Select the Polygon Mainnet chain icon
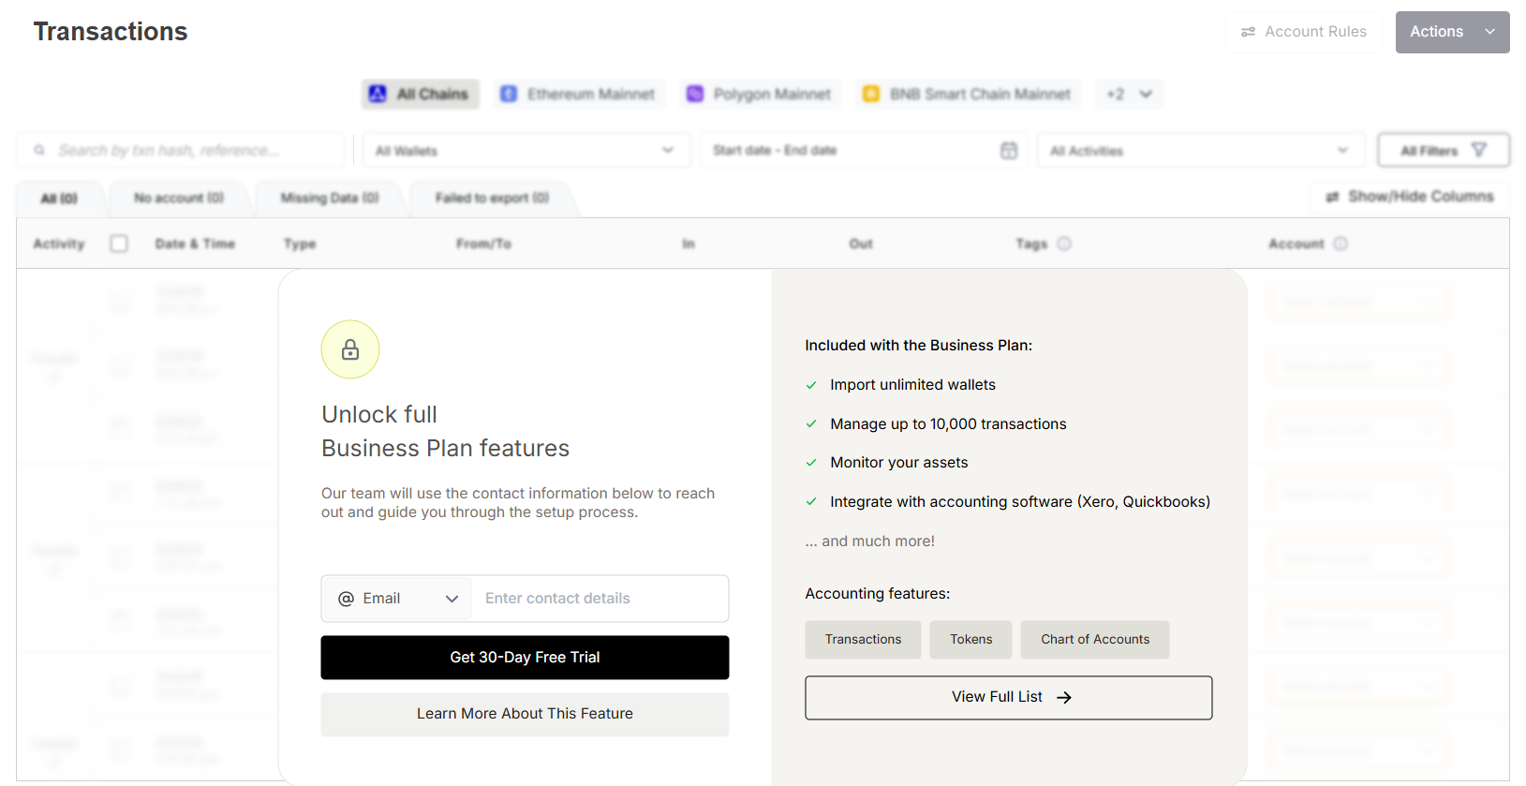Screen dimensions: 1526x786 [x=695, y=94]
